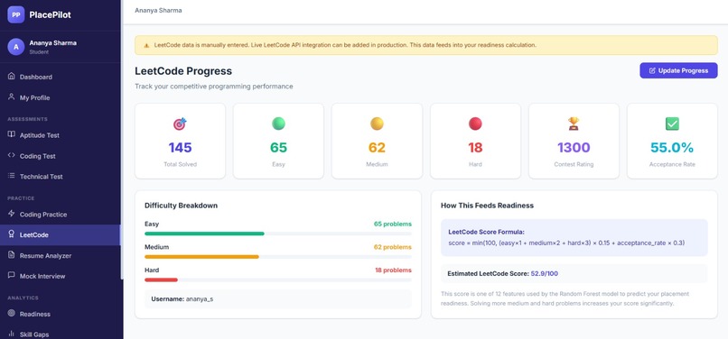
Task: Click the '62 problems' label
Action: [393, 247]
